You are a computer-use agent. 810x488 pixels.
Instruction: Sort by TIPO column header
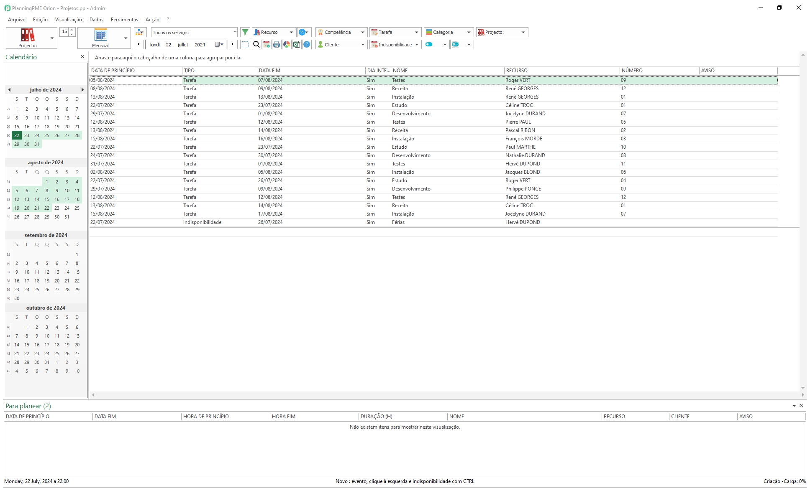tap(220, 71)
